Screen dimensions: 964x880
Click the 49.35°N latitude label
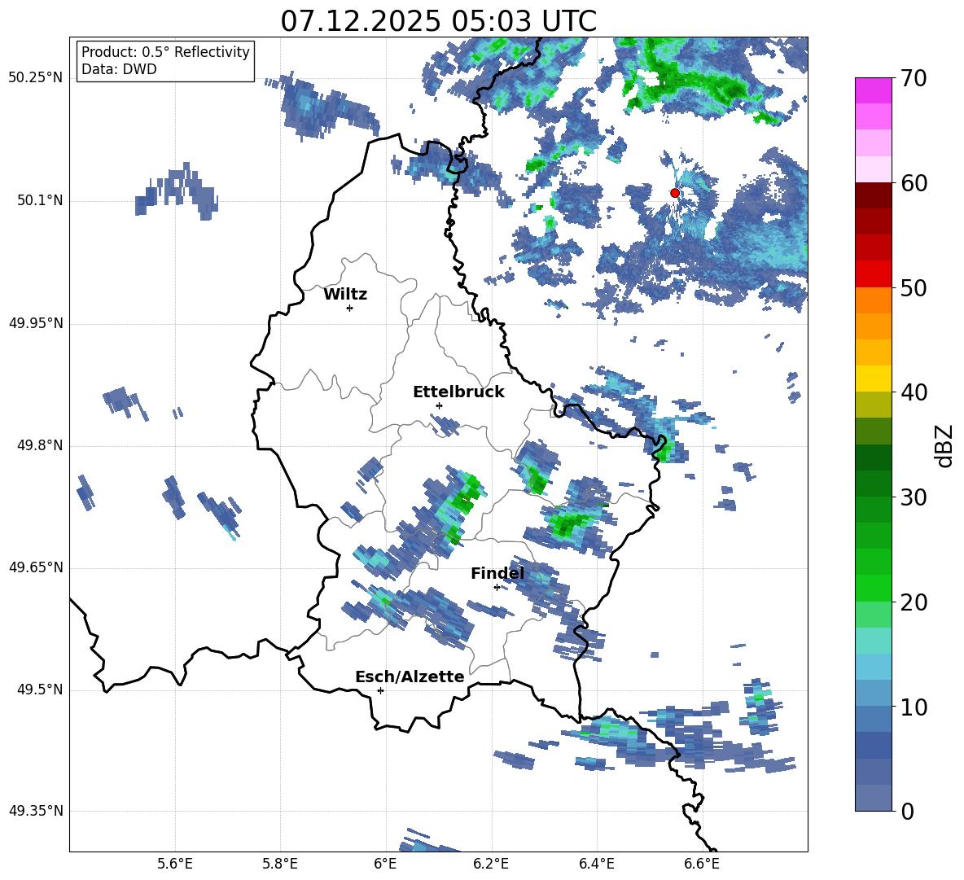click(x=36, y=811)
